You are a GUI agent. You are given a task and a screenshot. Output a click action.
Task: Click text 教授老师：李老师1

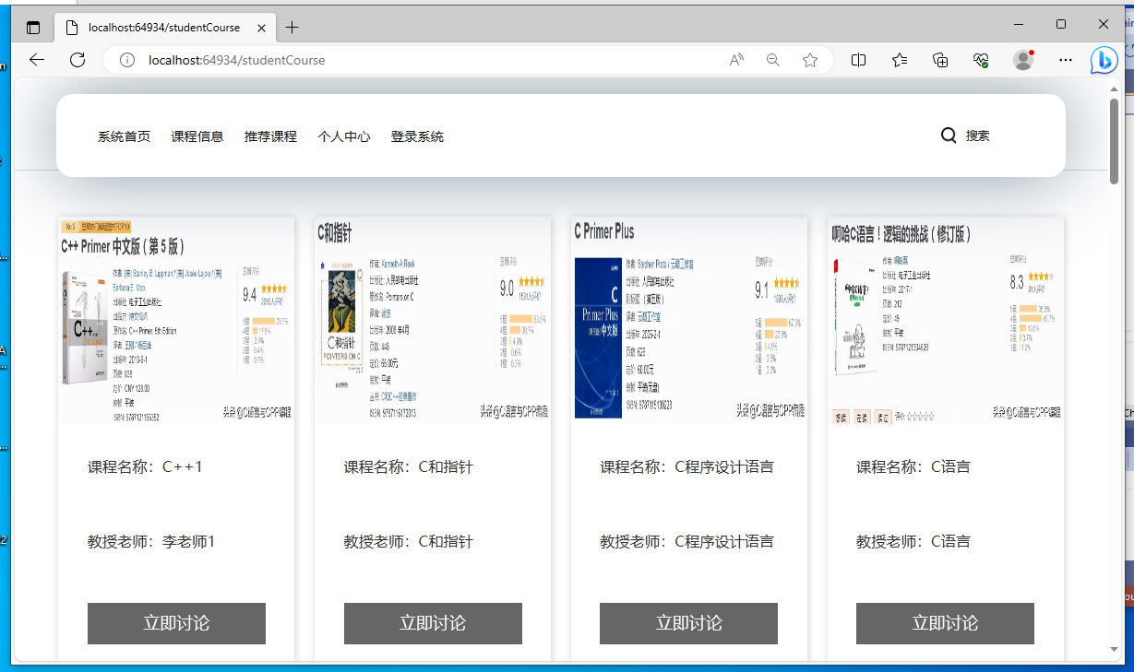(x=151, y=541)
